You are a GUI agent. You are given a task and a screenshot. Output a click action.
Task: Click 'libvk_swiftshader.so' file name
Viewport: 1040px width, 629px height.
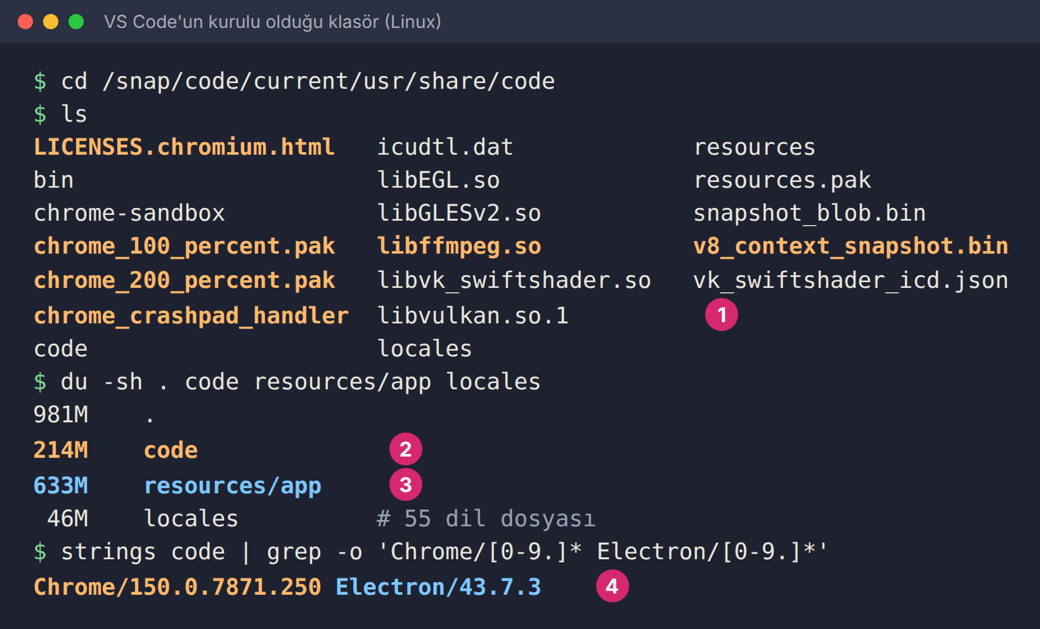point(514,280)
